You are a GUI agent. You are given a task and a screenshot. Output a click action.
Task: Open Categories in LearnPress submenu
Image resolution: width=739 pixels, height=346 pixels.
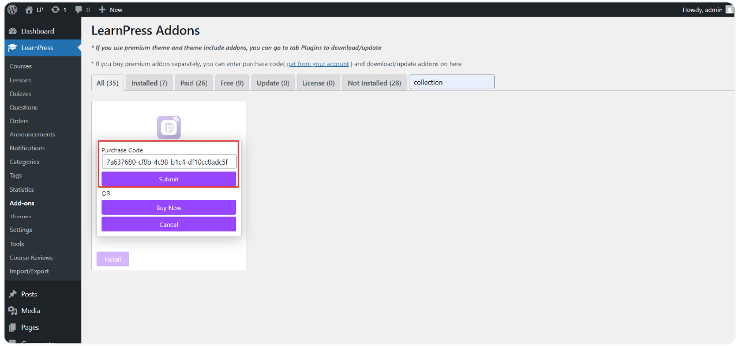click(x=25, y=162)
